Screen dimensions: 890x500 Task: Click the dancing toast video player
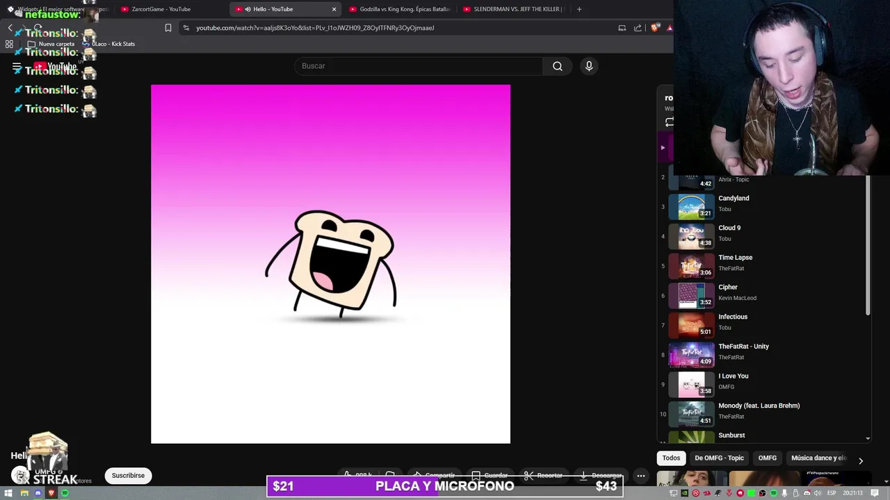click(x=330, y=264)
